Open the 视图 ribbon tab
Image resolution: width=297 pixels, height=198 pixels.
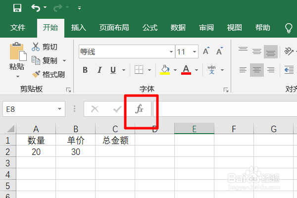tap(234, 28)
